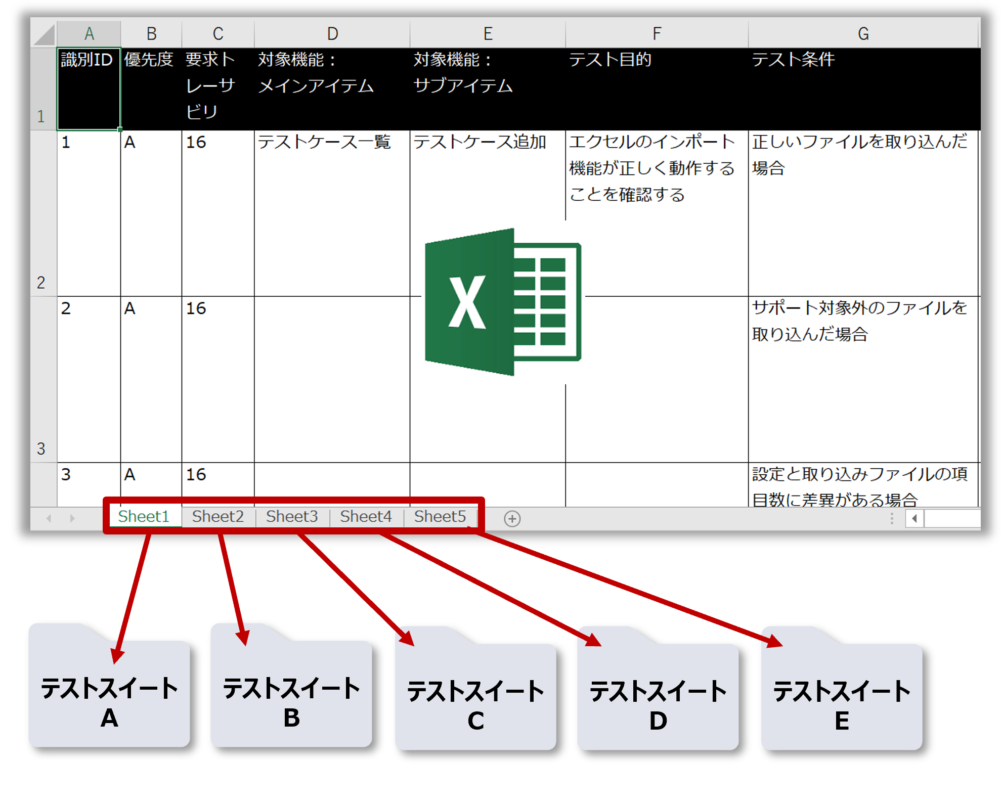Select row 2 header
Viewport: 1002px width, 809px height.
point(43,213)
